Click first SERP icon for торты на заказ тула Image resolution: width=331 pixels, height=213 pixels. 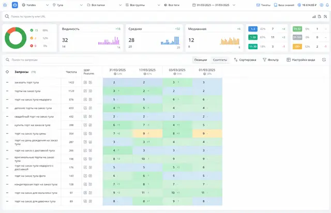click(85, 91)
